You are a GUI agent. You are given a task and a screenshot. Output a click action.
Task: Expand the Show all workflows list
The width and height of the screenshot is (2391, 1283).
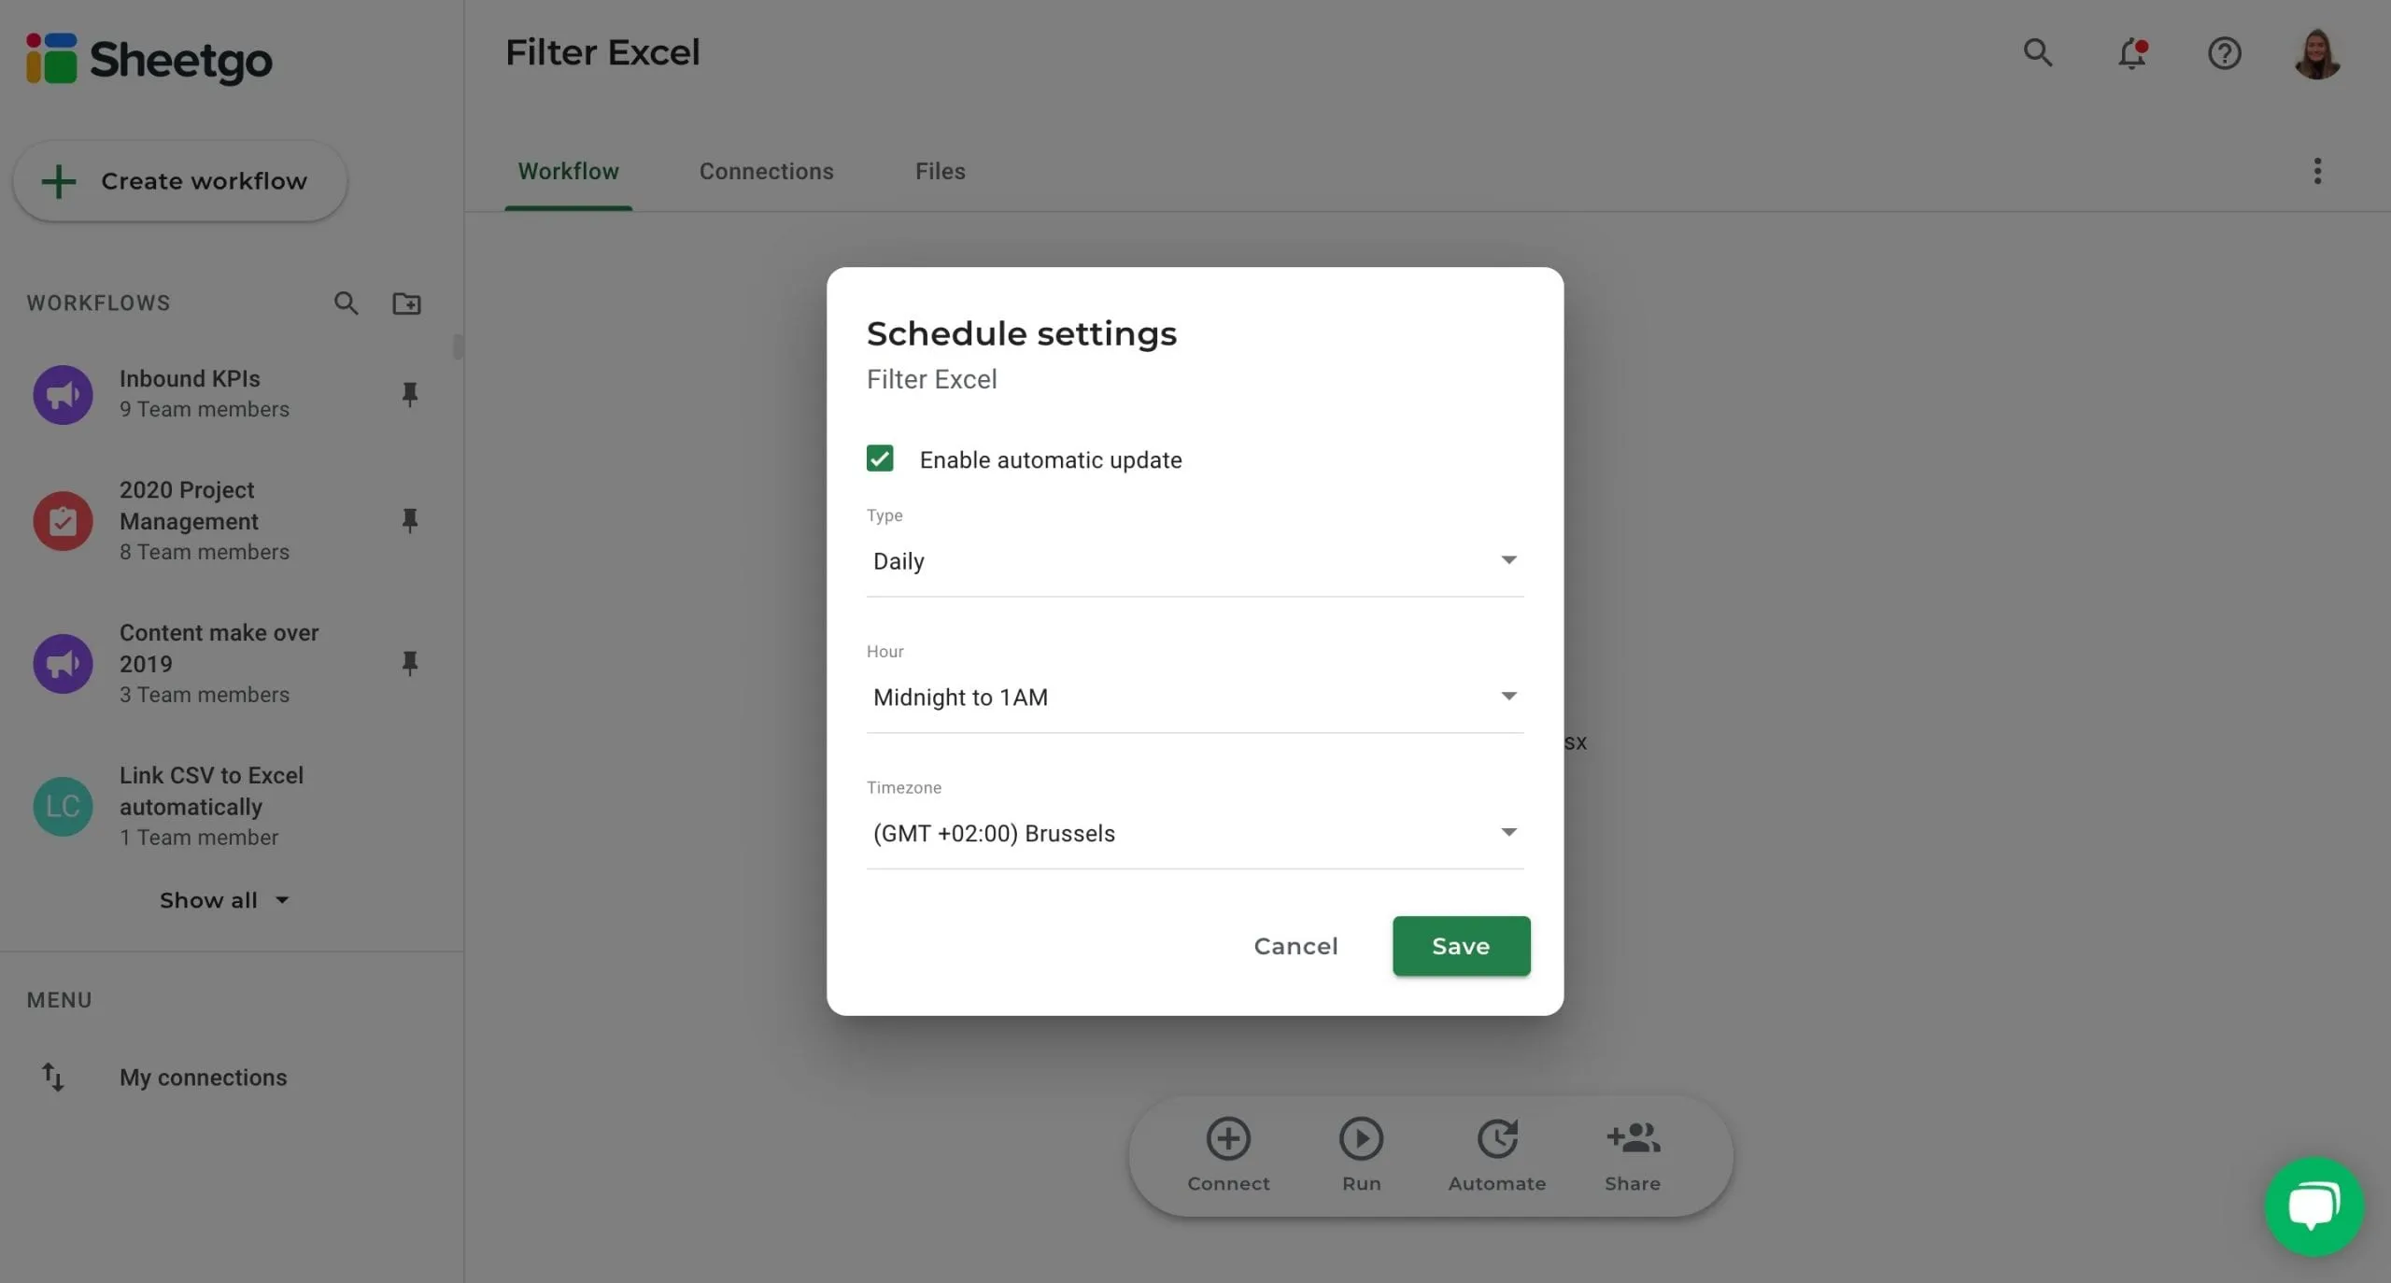(224, 900)
